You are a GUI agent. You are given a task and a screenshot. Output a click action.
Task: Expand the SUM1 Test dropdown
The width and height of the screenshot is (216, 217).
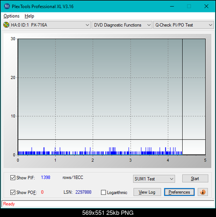click(154, 179)
